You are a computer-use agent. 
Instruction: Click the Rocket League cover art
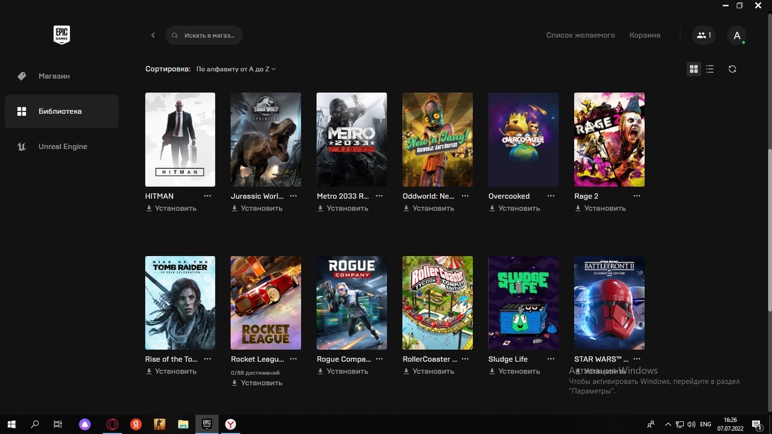tap(266, 303)
